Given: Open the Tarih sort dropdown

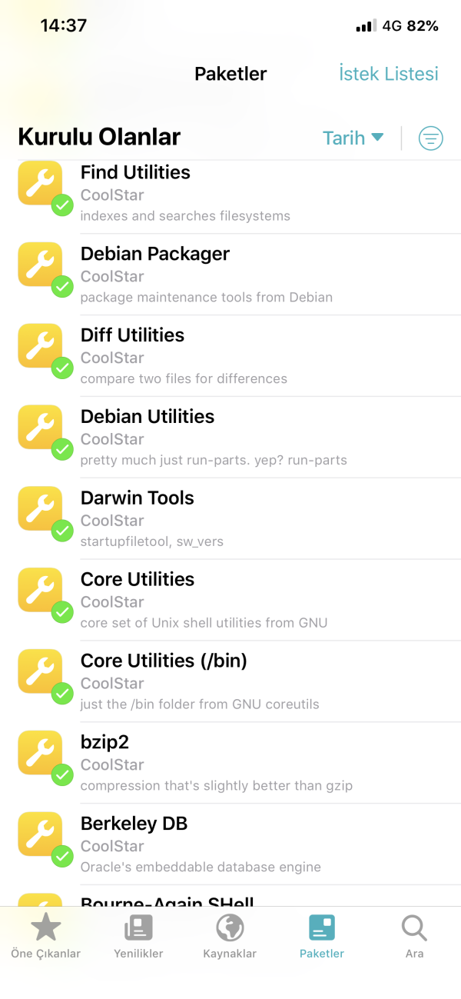Looking at the screenshot, I should coord(353,138).
